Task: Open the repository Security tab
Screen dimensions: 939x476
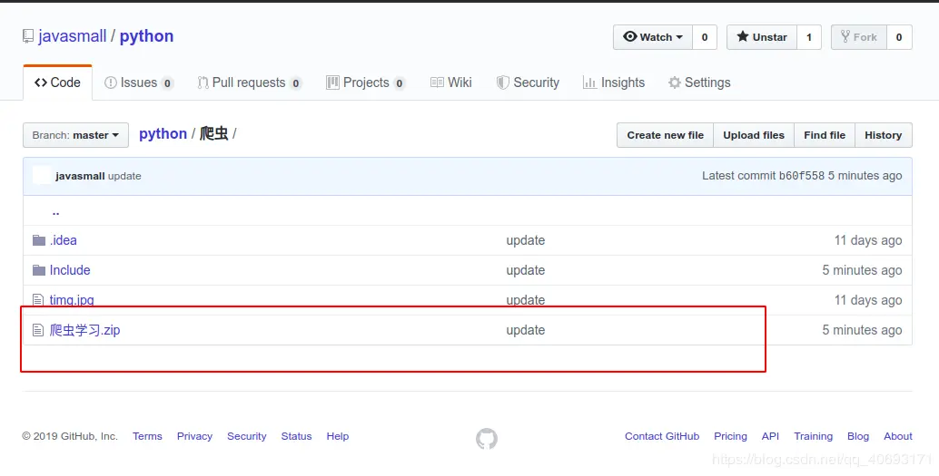Action: (528, 83)
